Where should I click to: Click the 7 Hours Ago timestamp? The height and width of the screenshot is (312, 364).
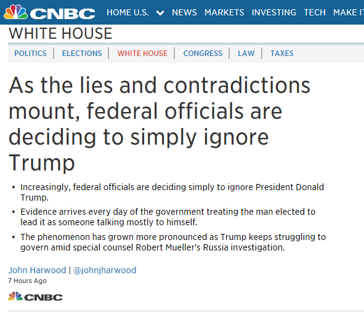click(27, 281)
